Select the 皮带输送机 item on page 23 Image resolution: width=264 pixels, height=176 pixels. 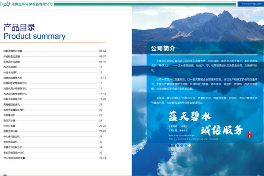pos(10,115)
